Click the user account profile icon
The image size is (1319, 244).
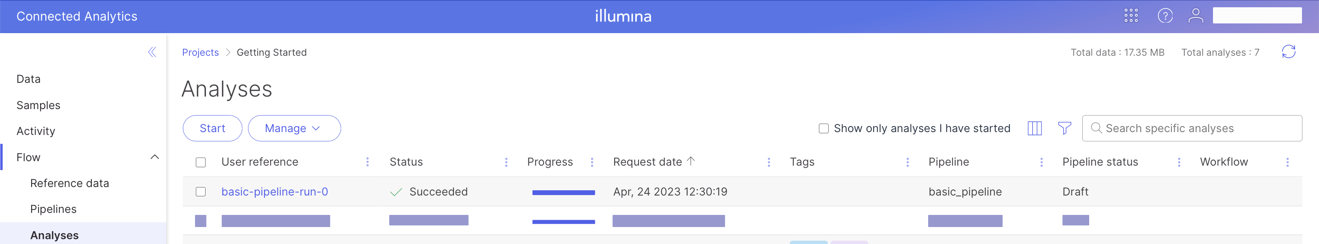tap(1196, 16)
